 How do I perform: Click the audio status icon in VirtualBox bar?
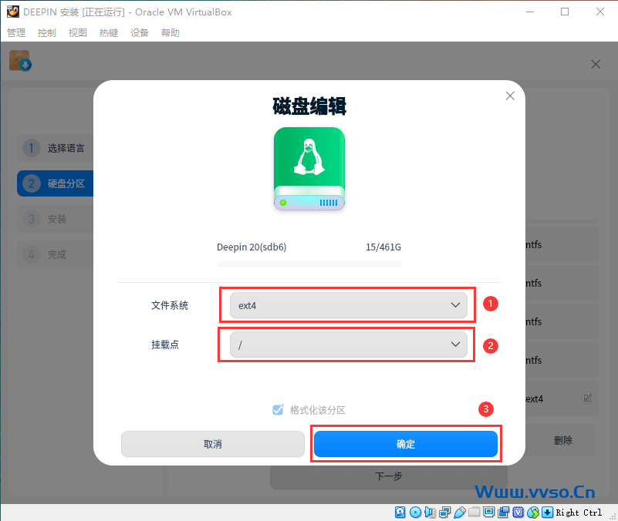click(x=430, y=512)
